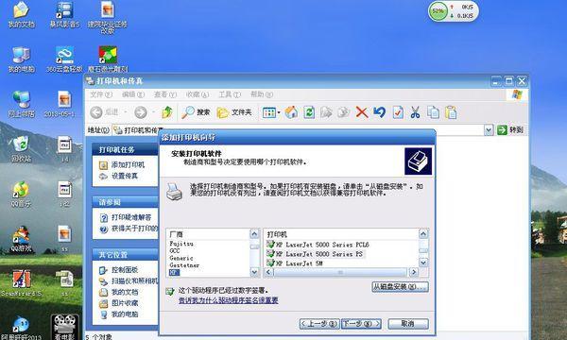The width and height of the screenshot is (567, 340).
Task: Click 设置传真 in printer tasks
Action: pos(125,176)
